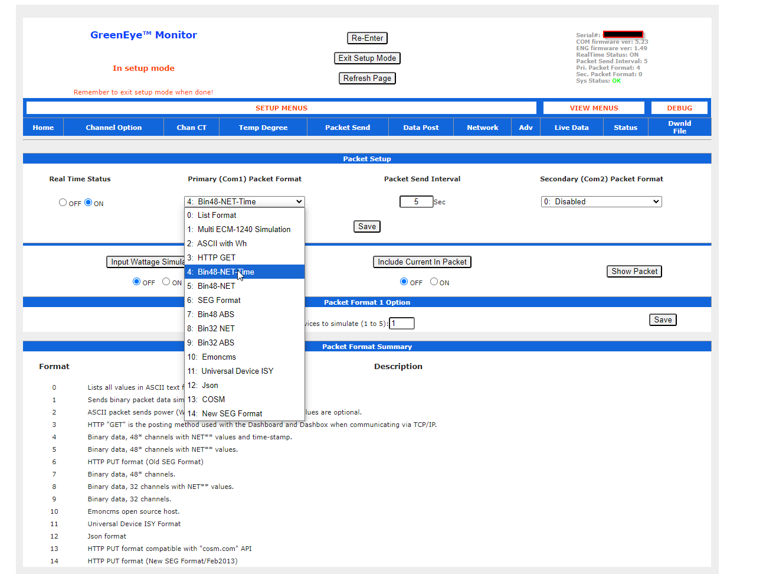
Task: Click the GreenEye Monitor title
Action: pyautogui.click(x=143, y=35)
